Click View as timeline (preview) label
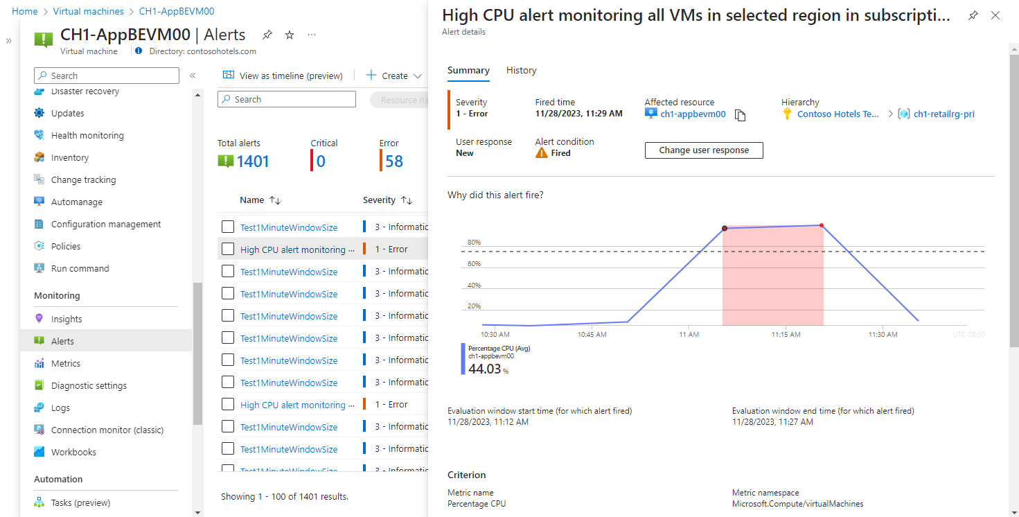Viewport: 1019px width, 517px height. click(x=291, y=76)
